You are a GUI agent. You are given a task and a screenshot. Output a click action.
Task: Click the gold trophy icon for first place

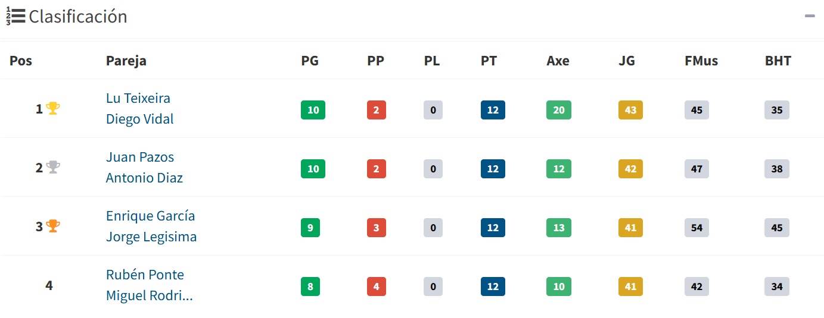[x=53, y=109]
